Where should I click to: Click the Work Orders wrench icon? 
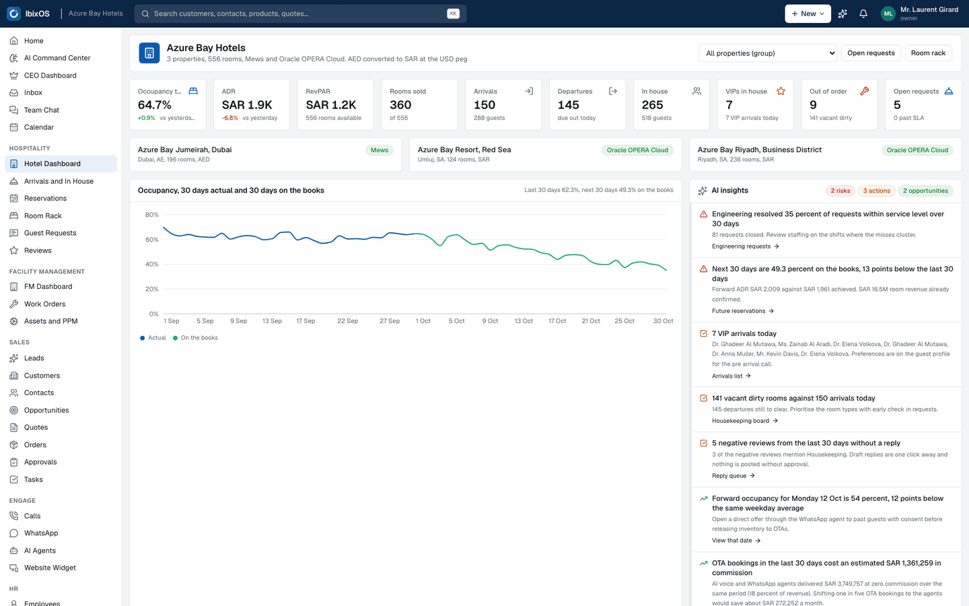click(14, 304)
